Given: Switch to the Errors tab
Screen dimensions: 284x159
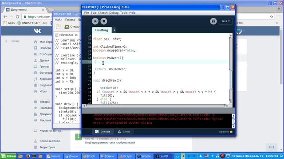Looking at the screenshot, I should click(124, 132).
